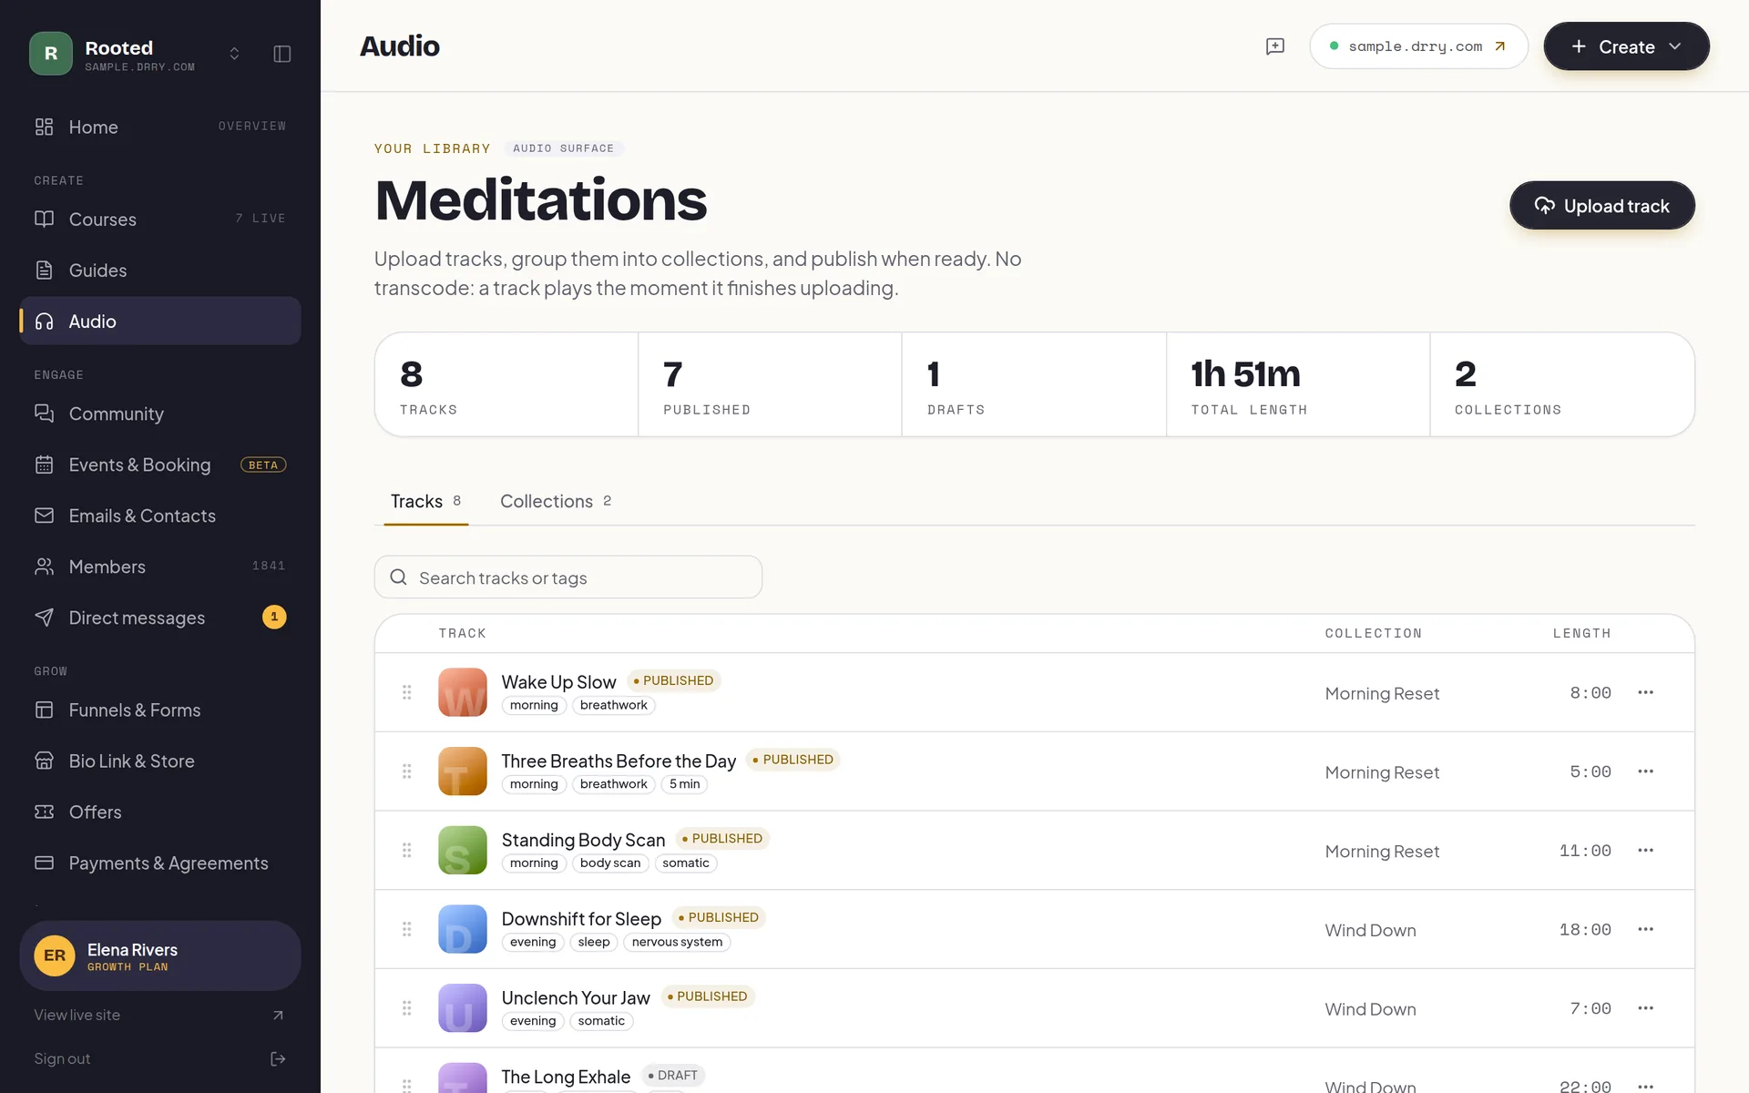Open more options for Three Breaths Before the Day

point(1645,771)
